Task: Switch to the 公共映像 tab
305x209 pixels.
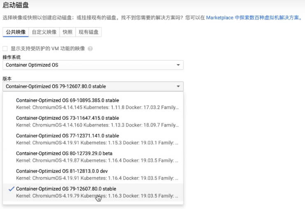Action: (16, 32)
